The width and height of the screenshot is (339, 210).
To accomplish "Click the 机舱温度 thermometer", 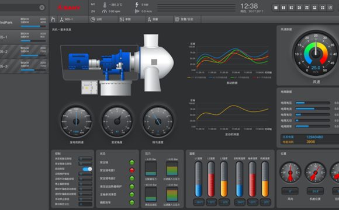I will (x=265, y=179).
